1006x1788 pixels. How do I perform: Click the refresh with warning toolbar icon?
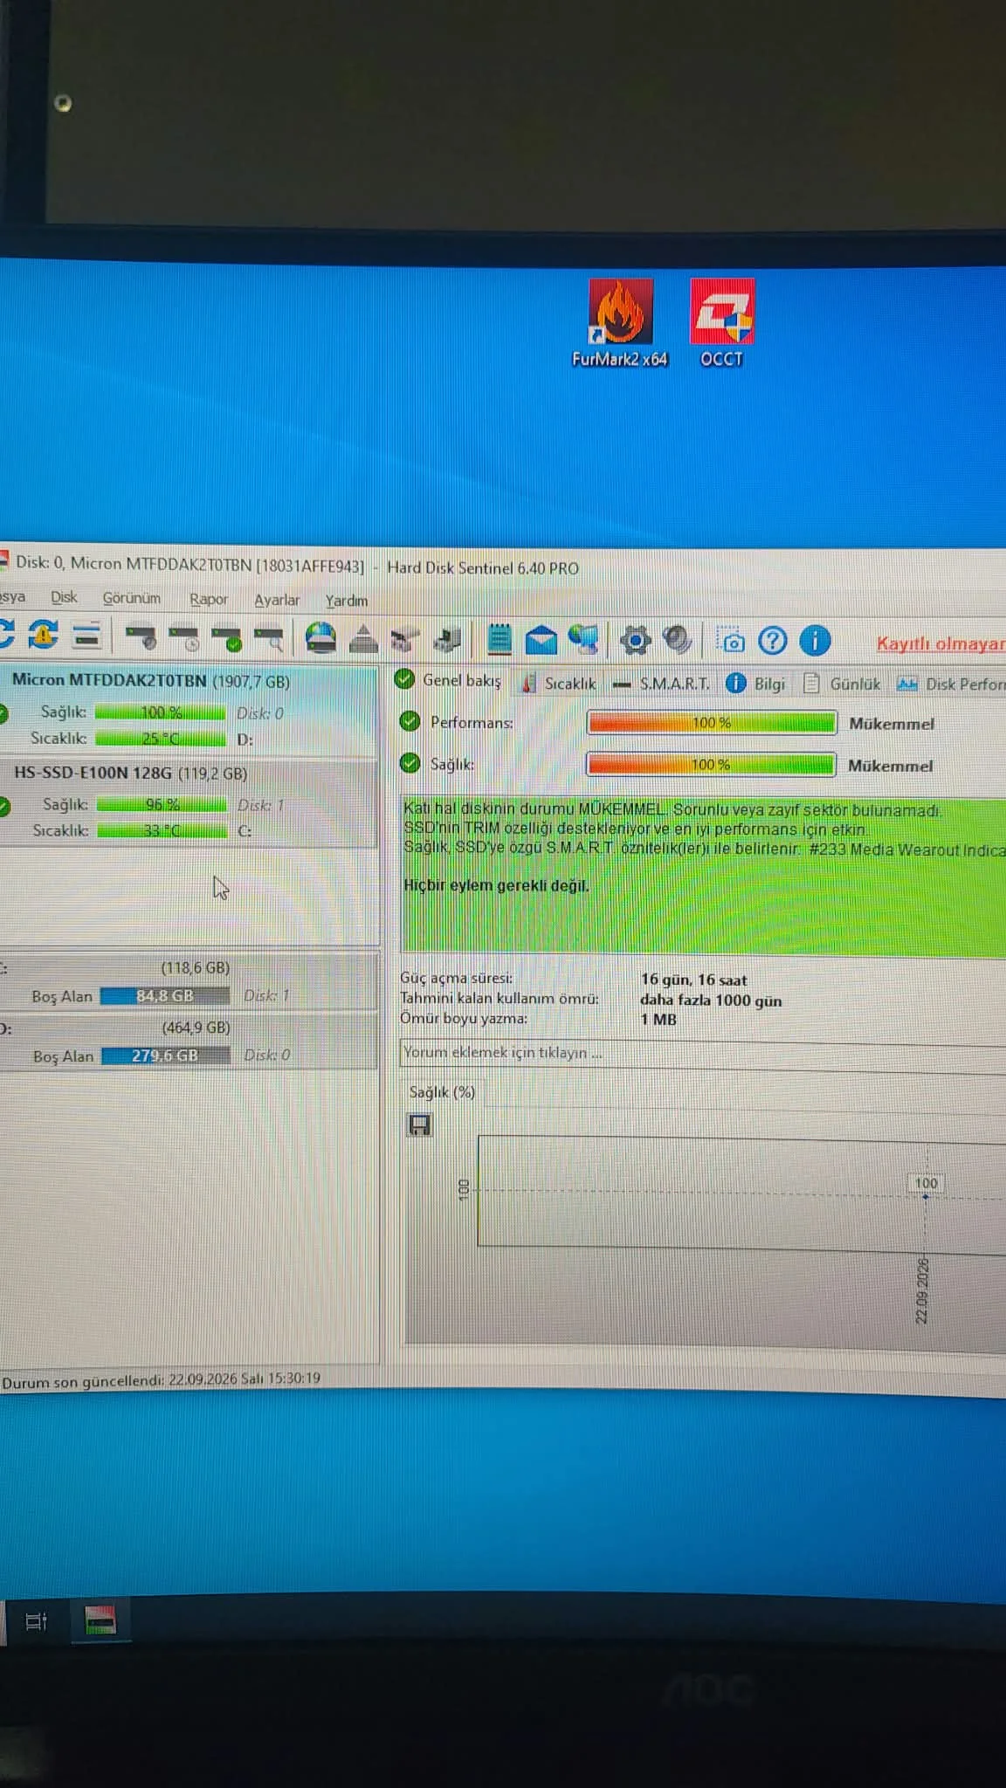click(x=43, y=636)
